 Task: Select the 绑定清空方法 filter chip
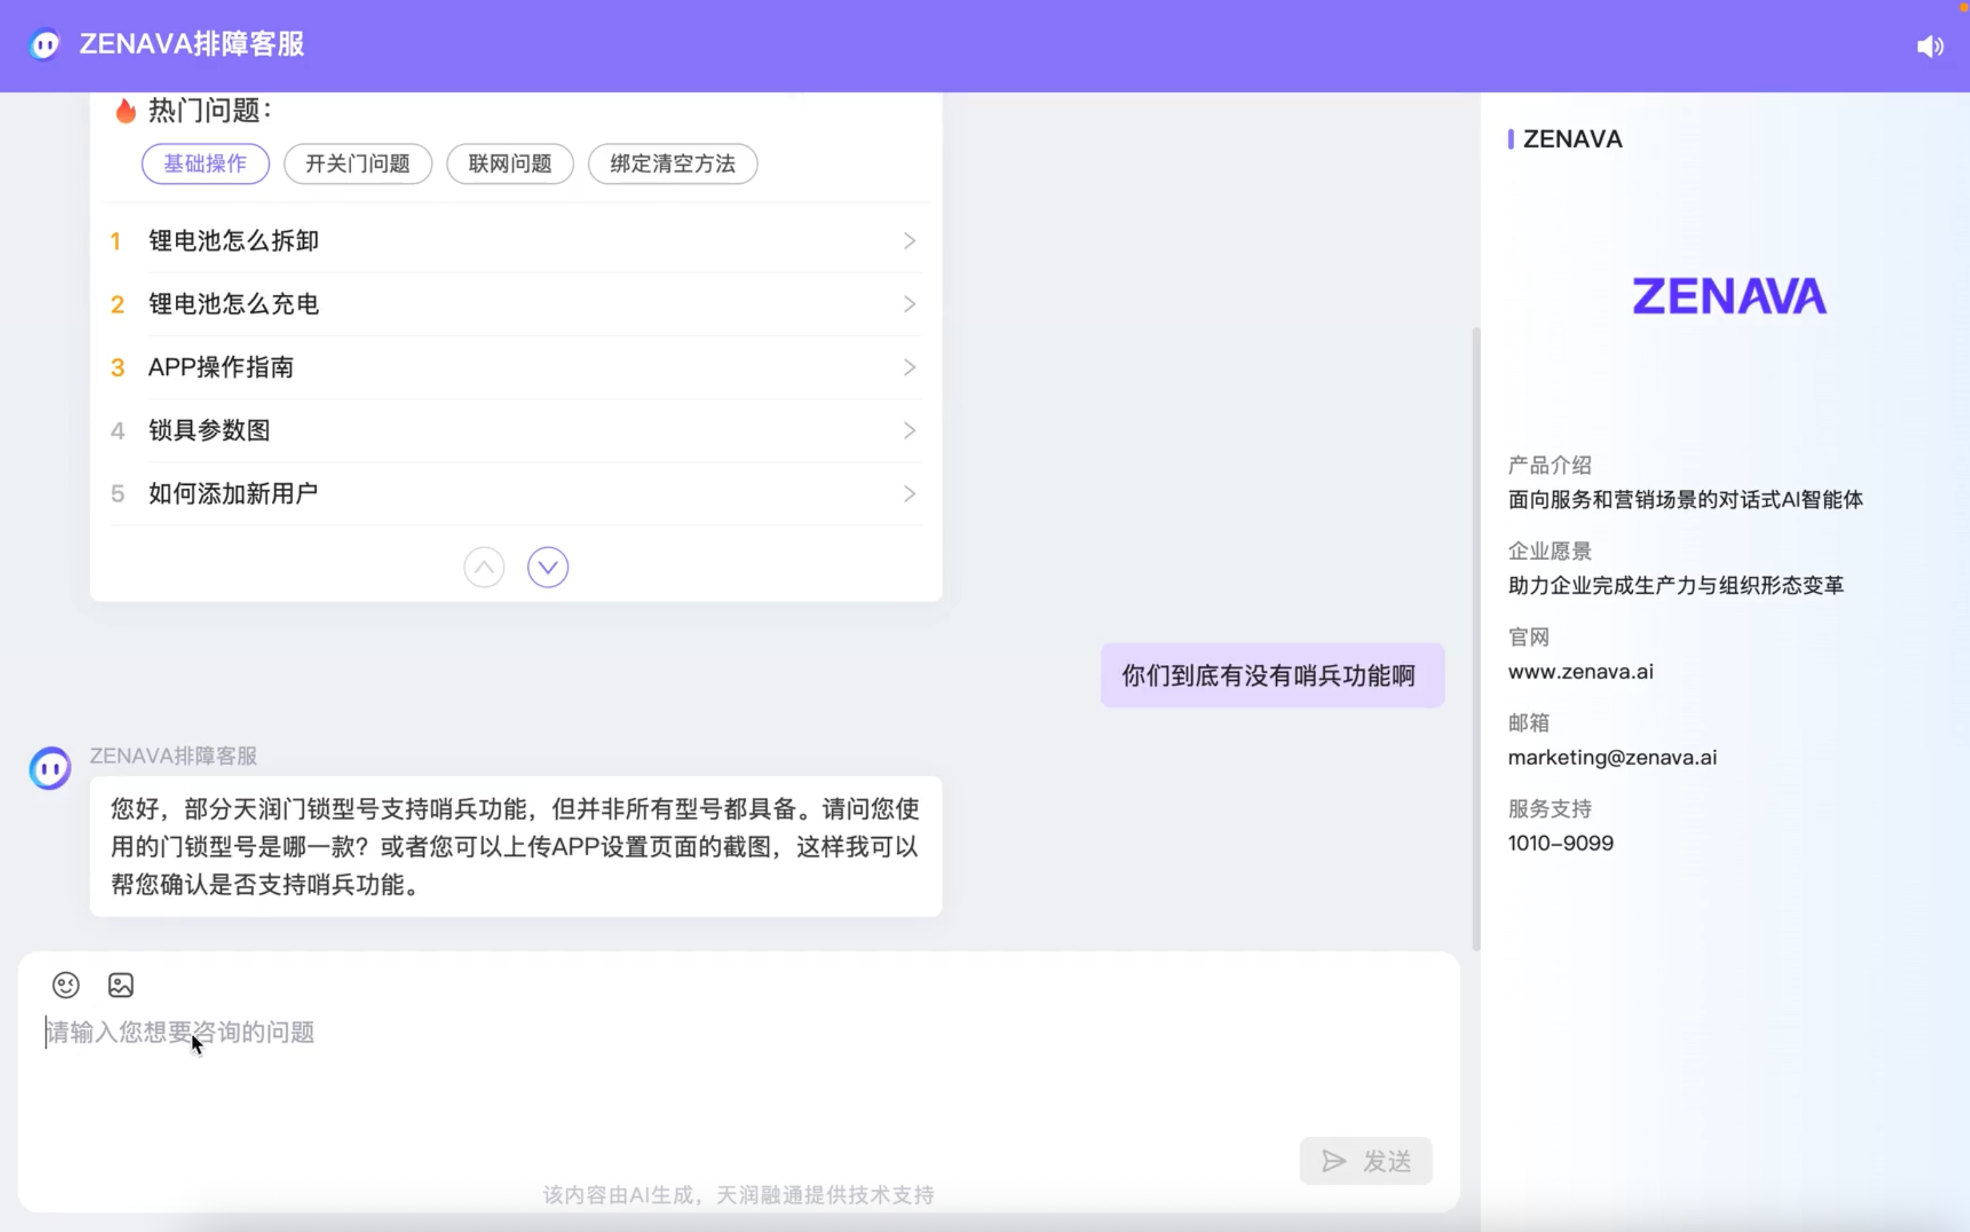pos(671,164)
